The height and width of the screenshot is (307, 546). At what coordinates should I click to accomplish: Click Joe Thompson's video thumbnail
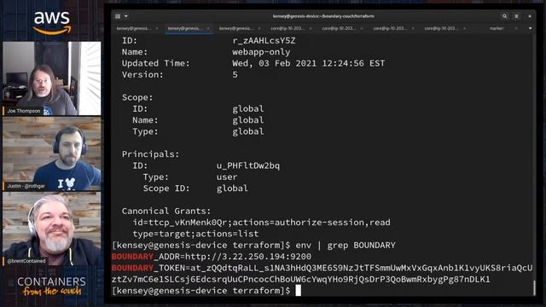coord(52,78)
